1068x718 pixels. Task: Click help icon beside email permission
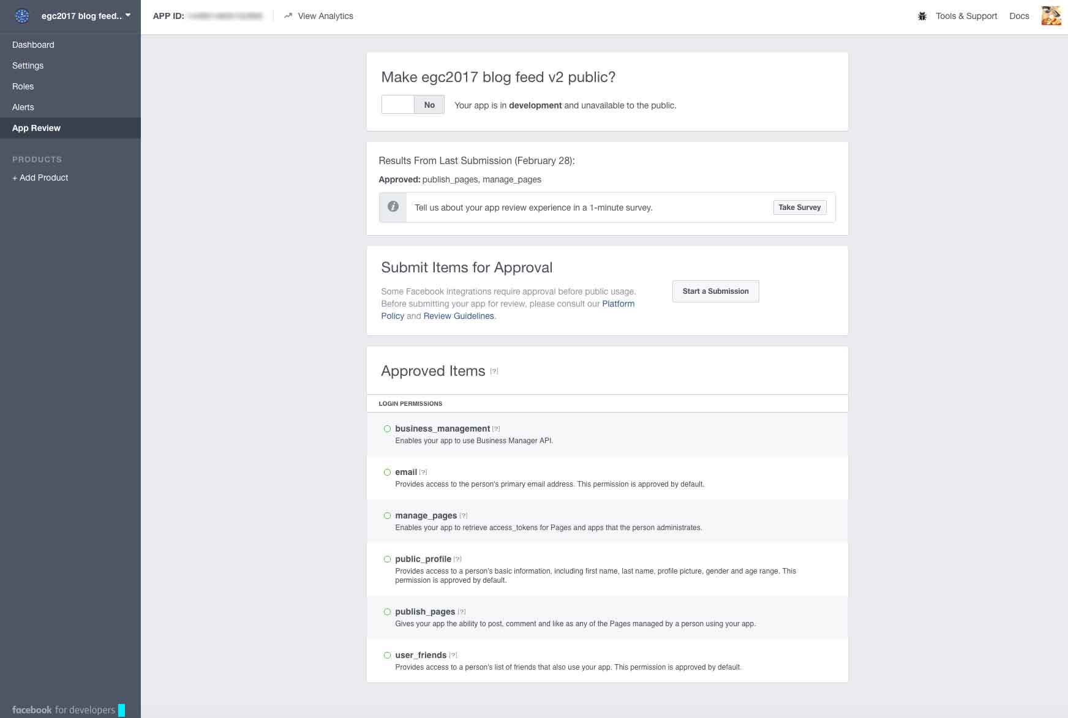[423, 472]
